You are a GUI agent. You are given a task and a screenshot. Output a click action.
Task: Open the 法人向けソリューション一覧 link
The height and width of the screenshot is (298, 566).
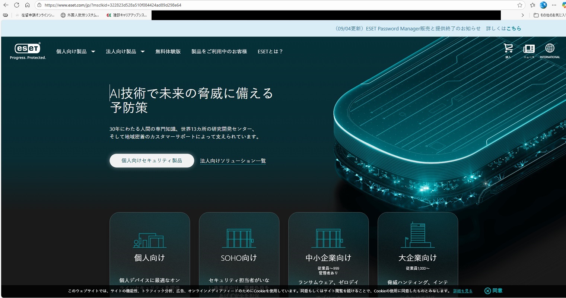click(233, 161)
